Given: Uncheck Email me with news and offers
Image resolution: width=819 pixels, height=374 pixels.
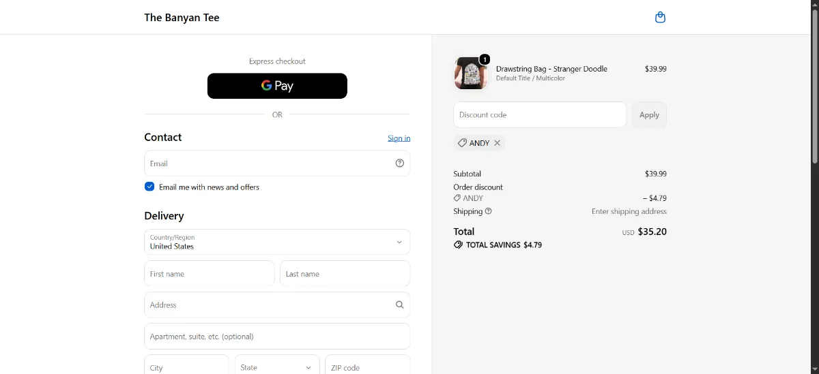Looking at the screenshot, I should pos(149,187).
